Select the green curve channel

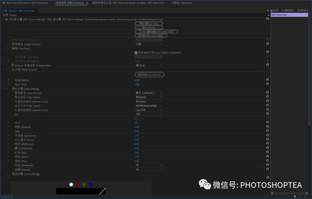point(84,185)
